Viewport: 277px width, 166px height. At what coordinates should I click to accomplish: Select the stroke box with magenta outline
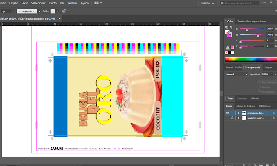tap(230, 34)
